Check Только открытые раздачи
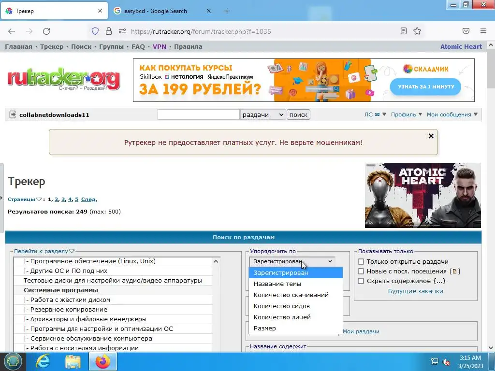The height and width of the screenshot is (371, 495). pyautogui.click(x=361, y=261)
